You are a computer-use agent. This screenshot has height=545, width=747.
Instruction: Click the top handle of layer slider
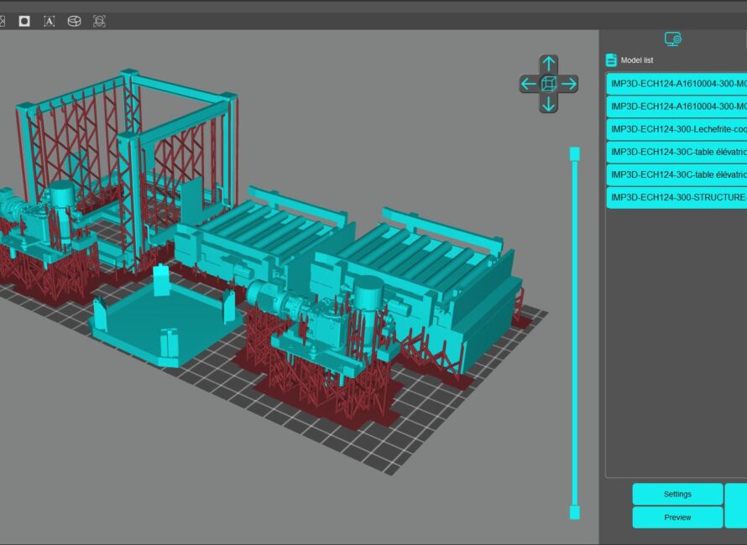575,153
